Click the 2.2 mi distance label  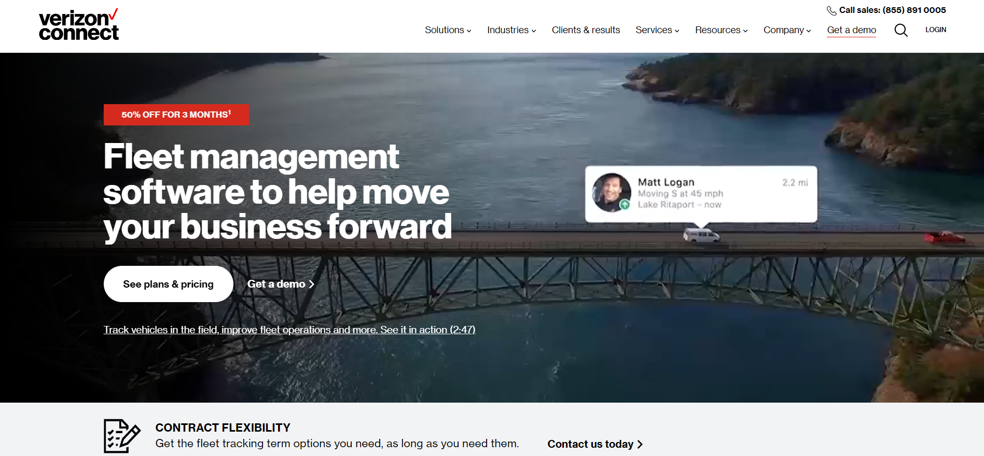point(795,182)
